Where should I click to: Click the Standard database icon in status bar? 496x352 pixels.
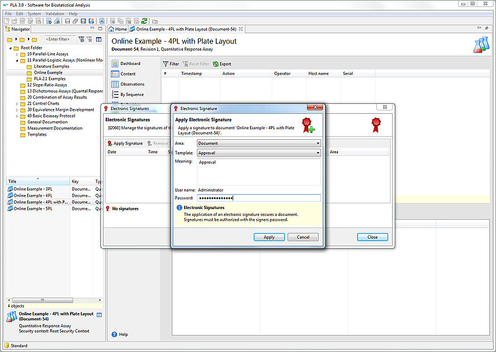click(7, 345)
